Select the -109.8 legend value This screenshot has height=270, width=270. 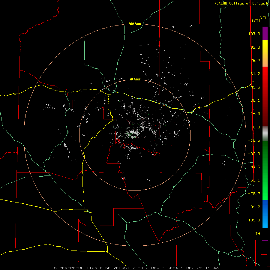coord(253,220)
